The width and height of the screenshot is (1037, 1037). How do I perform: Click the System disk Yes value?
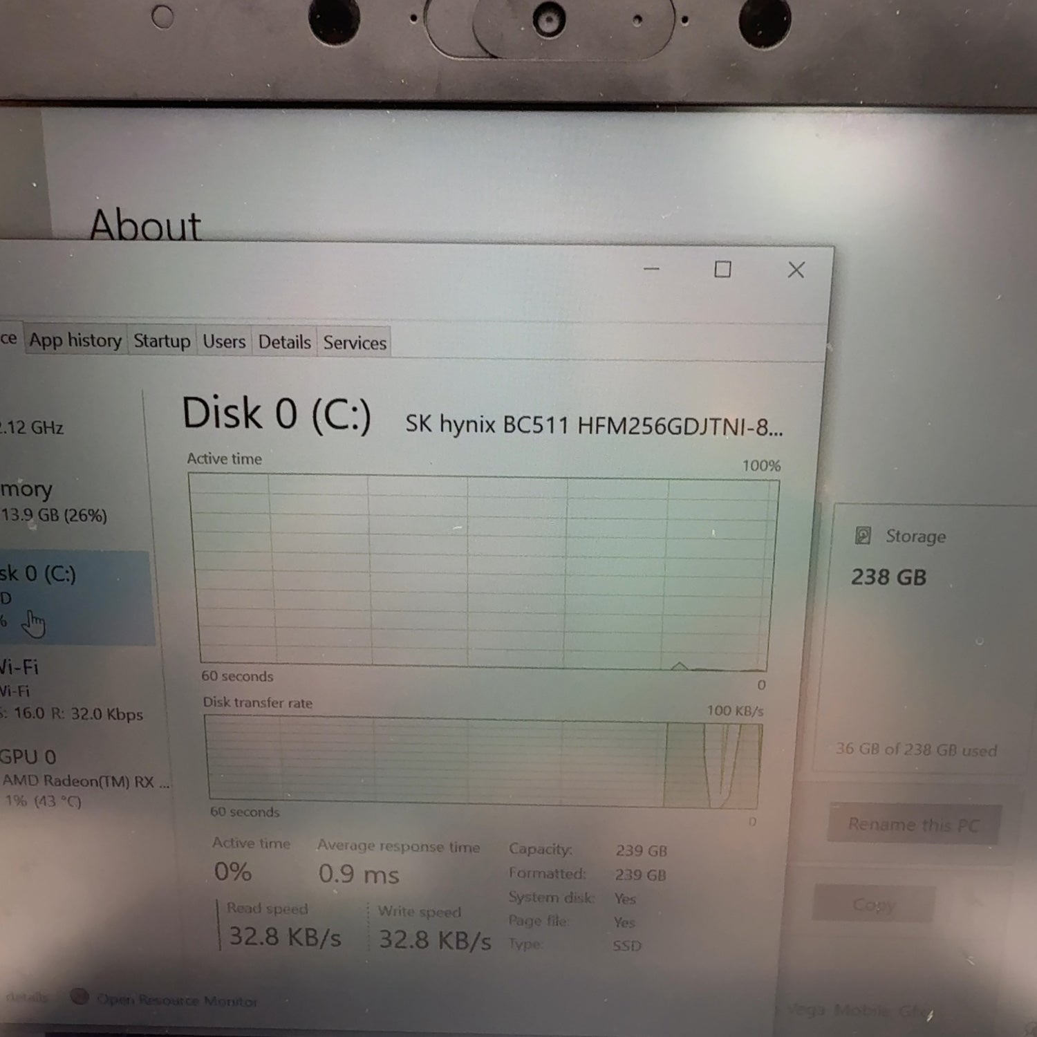(x=625, y=899)
